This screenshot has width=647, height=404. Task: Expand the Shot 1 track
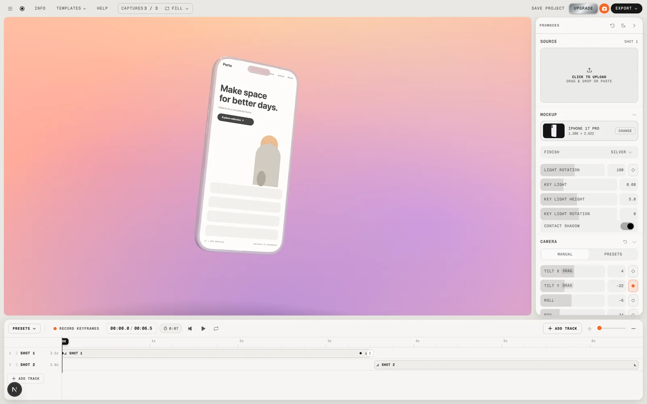click(10, 353)
